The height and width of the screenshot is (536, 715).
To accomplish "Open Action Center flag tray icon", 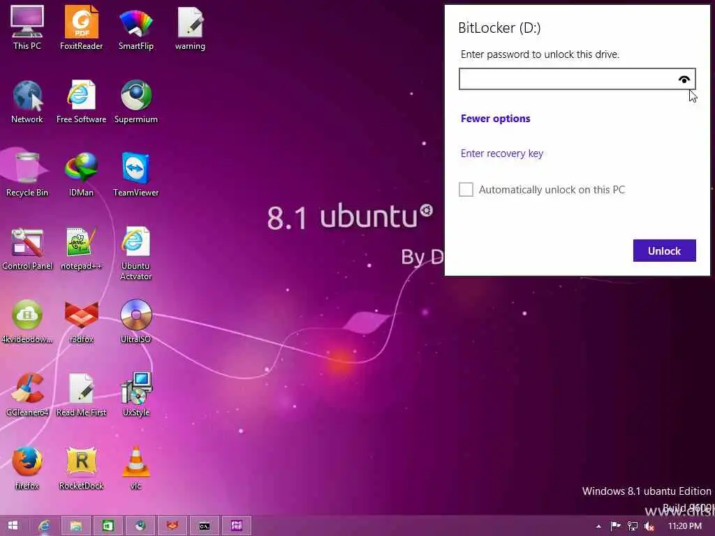I will (x=615, y=526).
